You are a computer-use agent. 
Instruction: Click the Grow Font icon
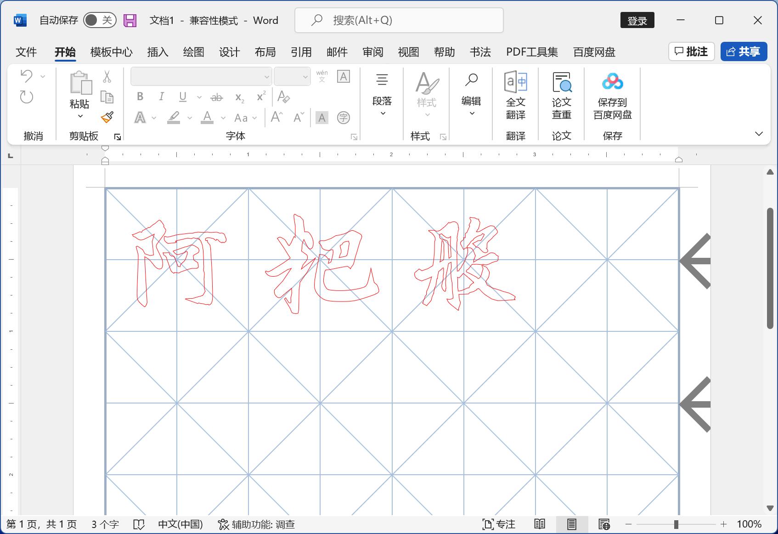click(276, 118)
